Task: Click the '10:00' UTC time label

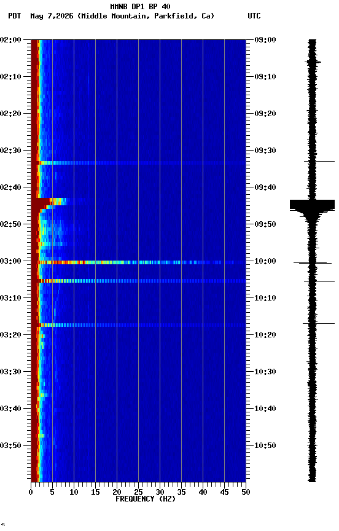Action: [x=265, y=261]
